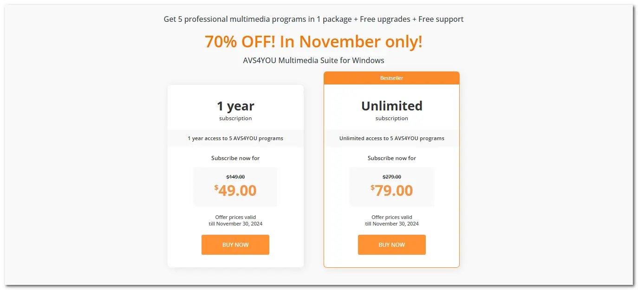638x290 pixels.
Task: Click "subscription" label under 1 year heading
Action: coord(235,118)
